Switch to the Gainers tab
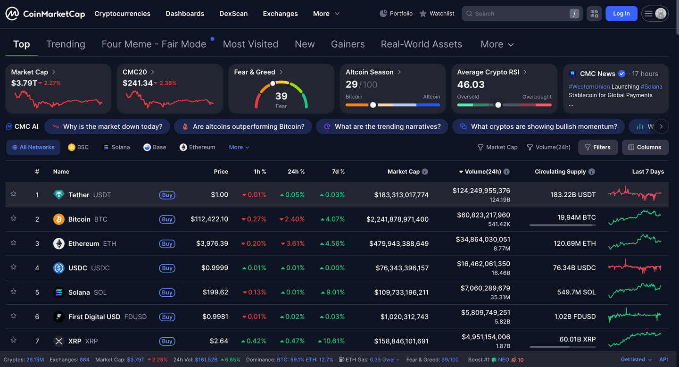 click(x=348, y=44)
